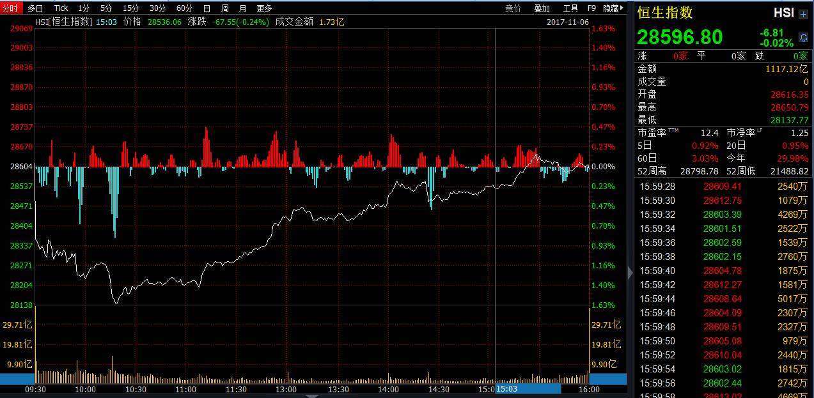Expand the bottom panel triangle handle
The height and width of the screenshot is (398, 814).
coord(313,395)
